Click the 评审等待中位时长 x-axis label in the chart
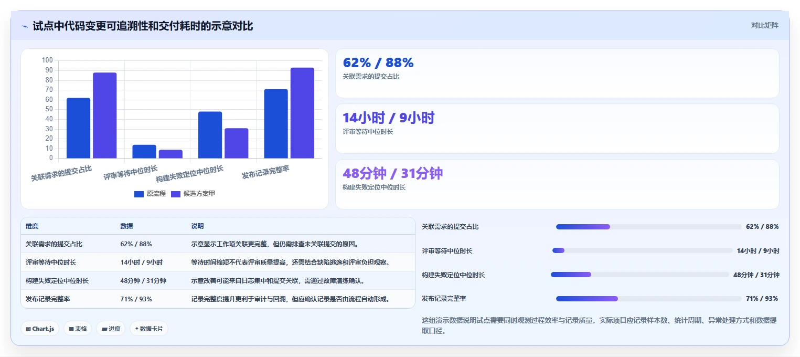The image size is (800, 357). click(131, 173)
